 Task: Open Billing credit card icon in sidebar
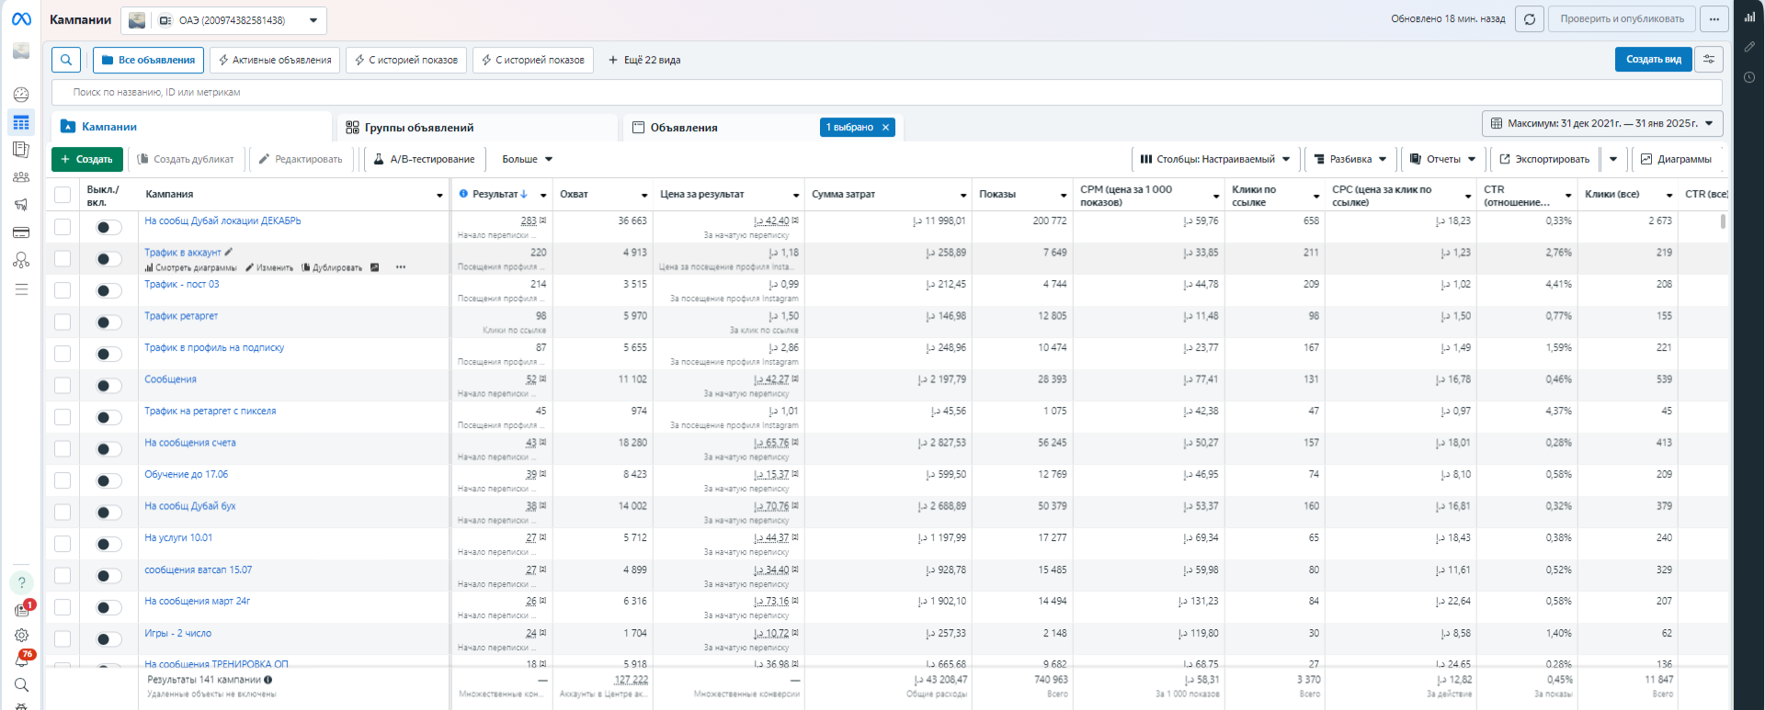[20, 232]
